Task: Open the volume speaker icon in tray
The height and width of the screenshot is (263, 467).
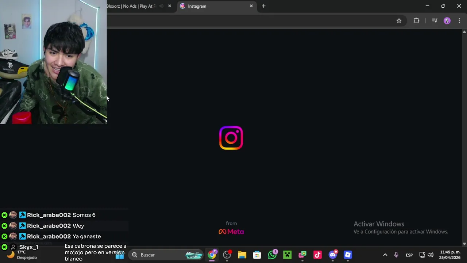Action: point(431,255)
